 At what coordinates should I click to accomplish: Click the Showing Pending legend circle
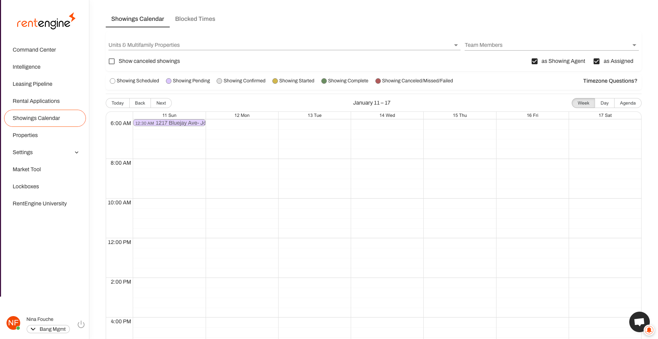coord(169,81)
